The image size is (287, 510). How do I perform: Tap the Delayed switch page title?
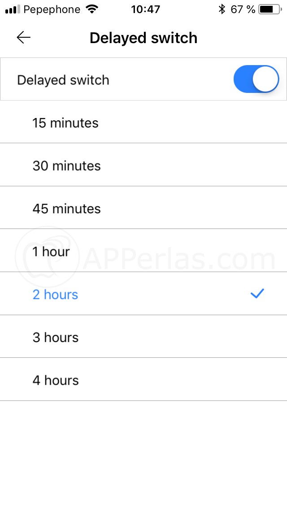pyautogui.click(x=143, y=38)
